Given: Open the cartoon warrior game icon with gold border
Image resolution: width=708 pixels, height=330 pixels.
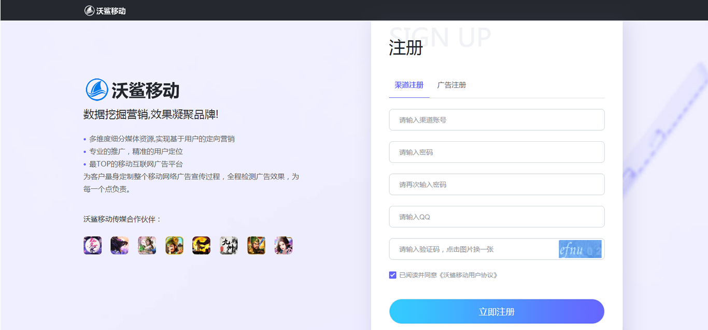Looking at the screenshot, I should pos(175,245).
